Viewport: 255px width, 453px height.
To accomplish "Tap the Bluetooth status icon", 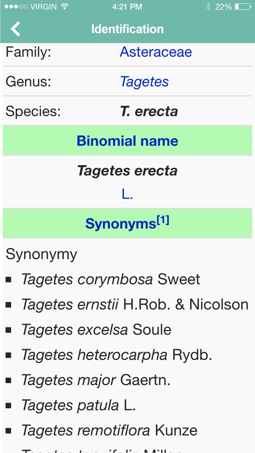I will tap(208, 7).
